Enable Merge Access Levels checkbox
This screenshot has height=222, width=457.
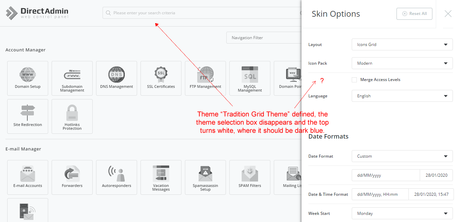pyautogui.click(x=354, y=80)
